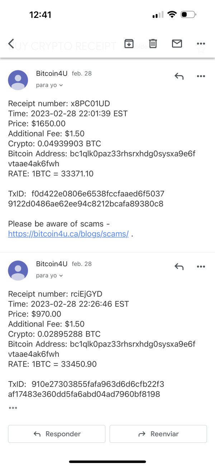This screenshot has width=215, height=467.
Task: Expand "para yo" details in second message
Action: point(49,276)
